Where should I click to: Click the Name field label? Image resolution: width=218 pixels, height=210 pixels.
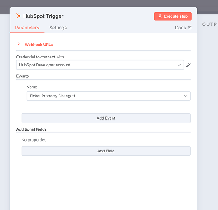click(x=32, y=87)
